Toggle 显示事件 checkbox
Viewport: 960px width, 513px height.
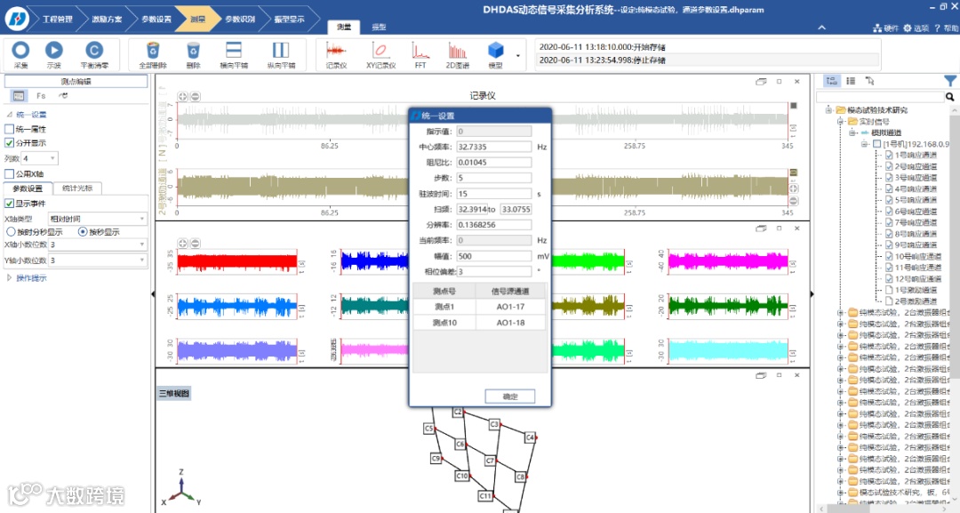(x=9, y=204)
